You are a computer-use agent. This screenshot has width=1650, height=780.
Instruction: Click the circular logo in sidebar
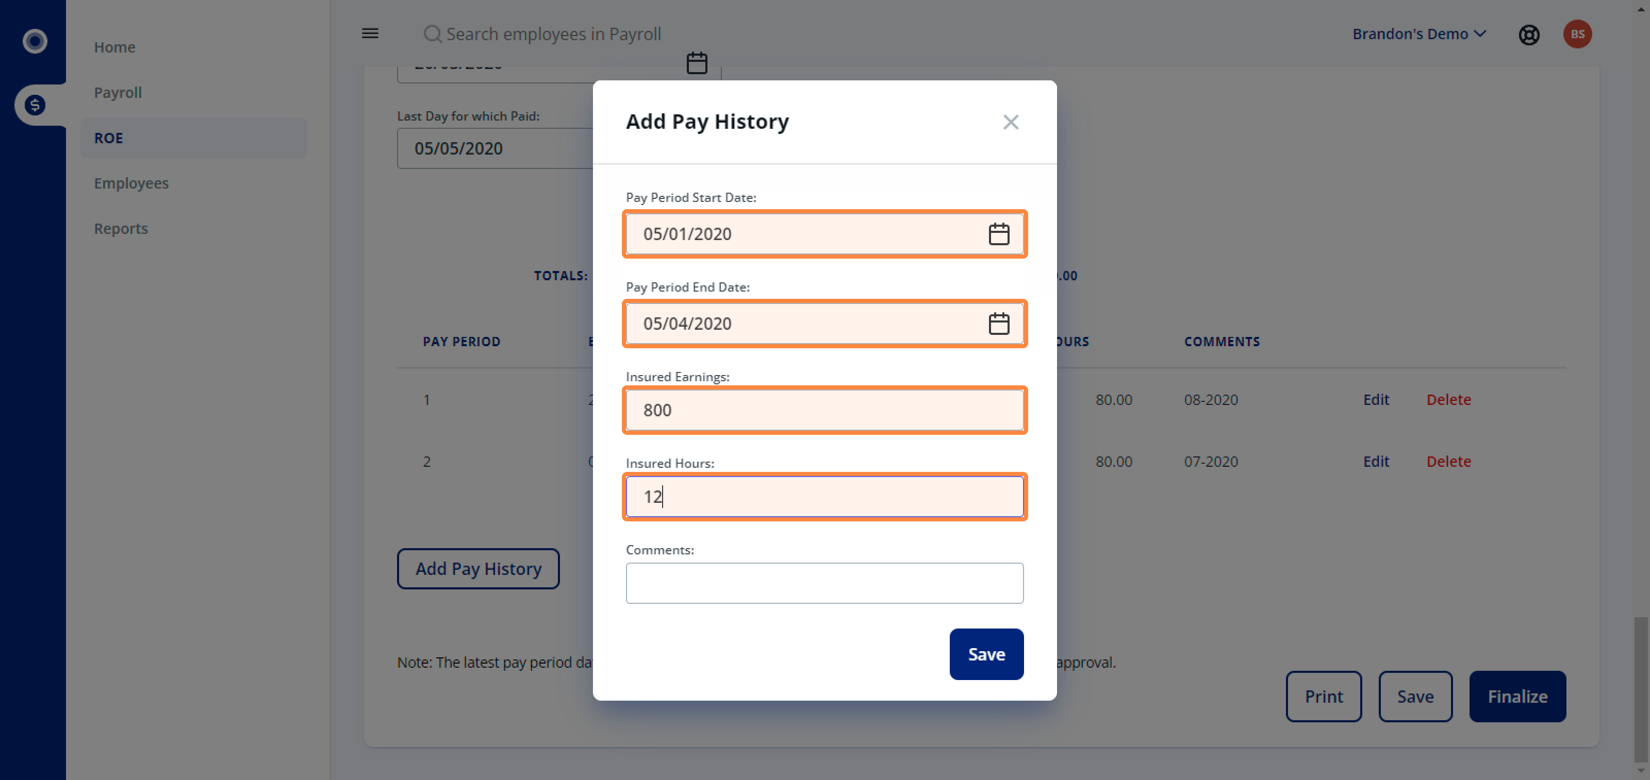pos(35,41)
